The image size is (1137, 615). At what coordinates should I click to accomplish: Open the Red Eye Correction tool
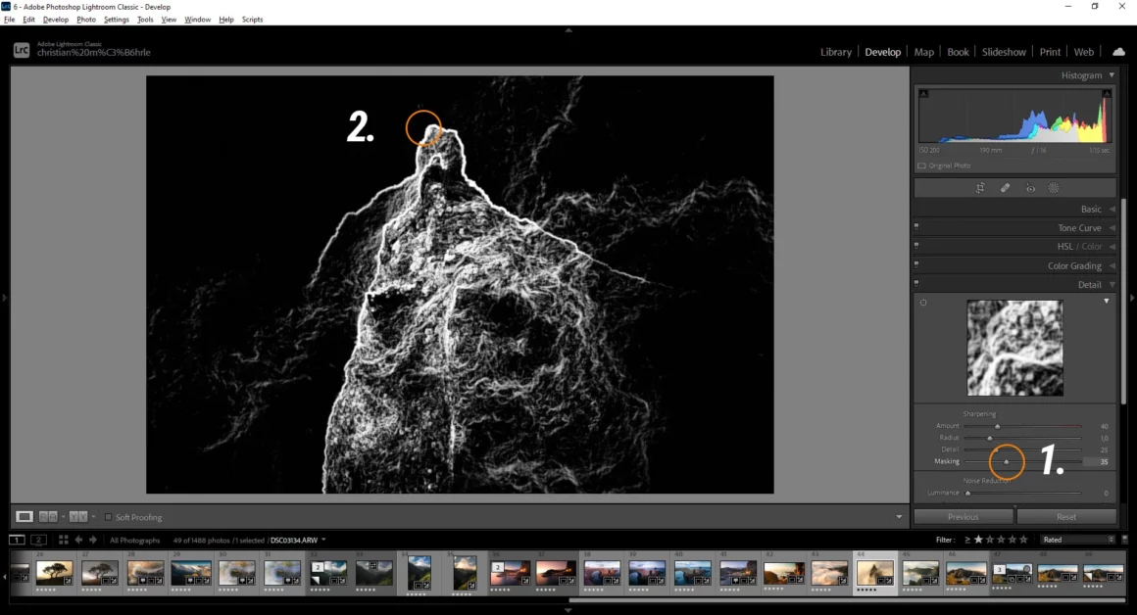(1030, 188)
